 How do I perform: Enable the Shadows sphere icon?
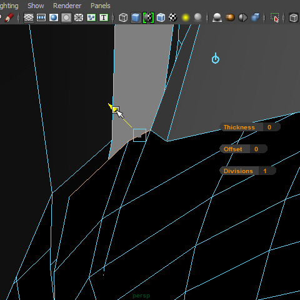198,17
